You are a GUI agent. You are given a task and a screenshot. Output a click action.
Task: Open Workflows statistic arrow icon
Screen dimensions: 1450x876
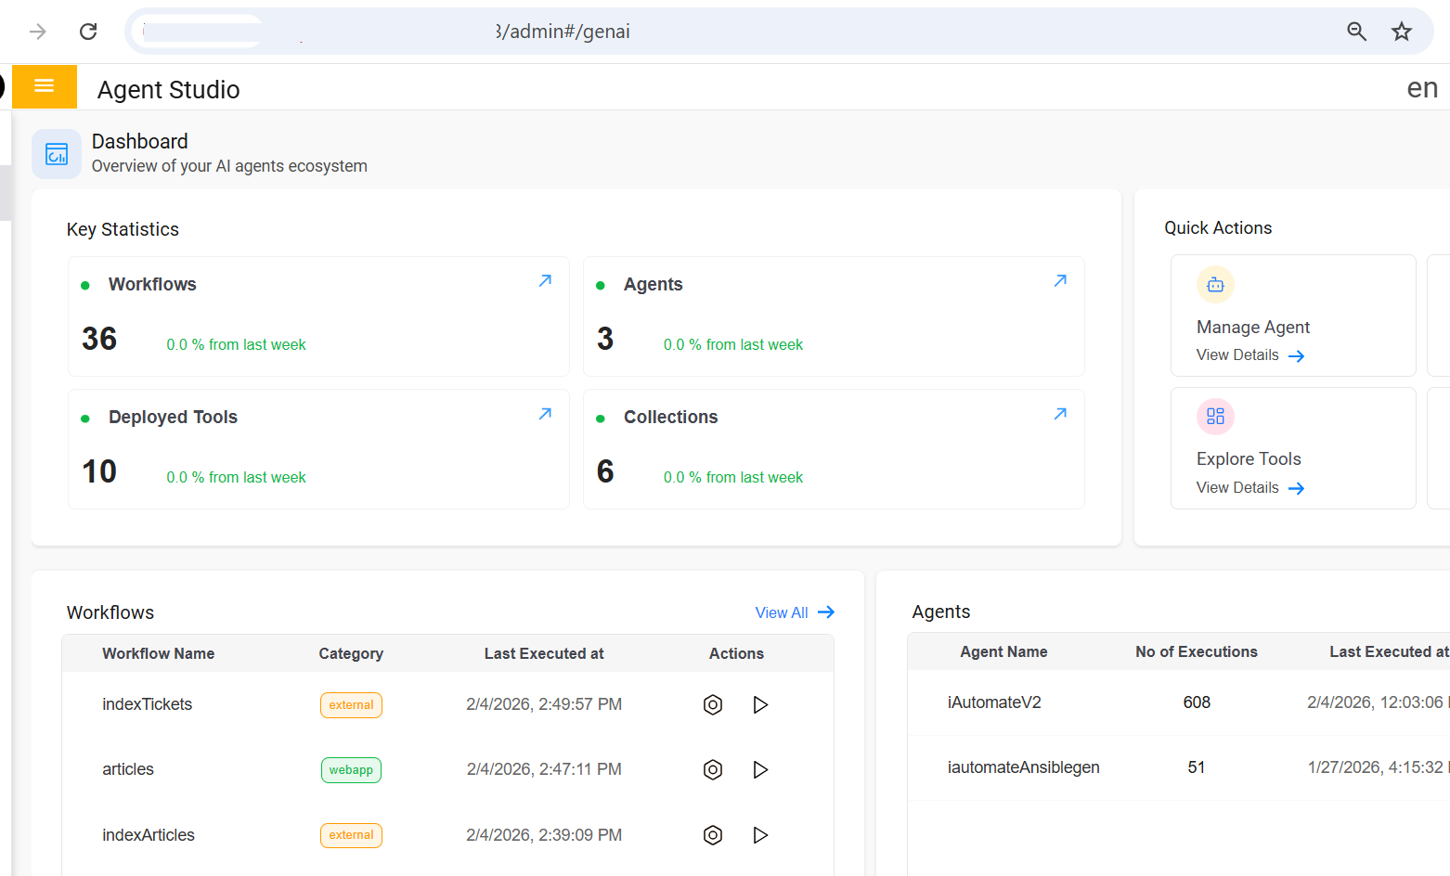(x=545, y=281)
